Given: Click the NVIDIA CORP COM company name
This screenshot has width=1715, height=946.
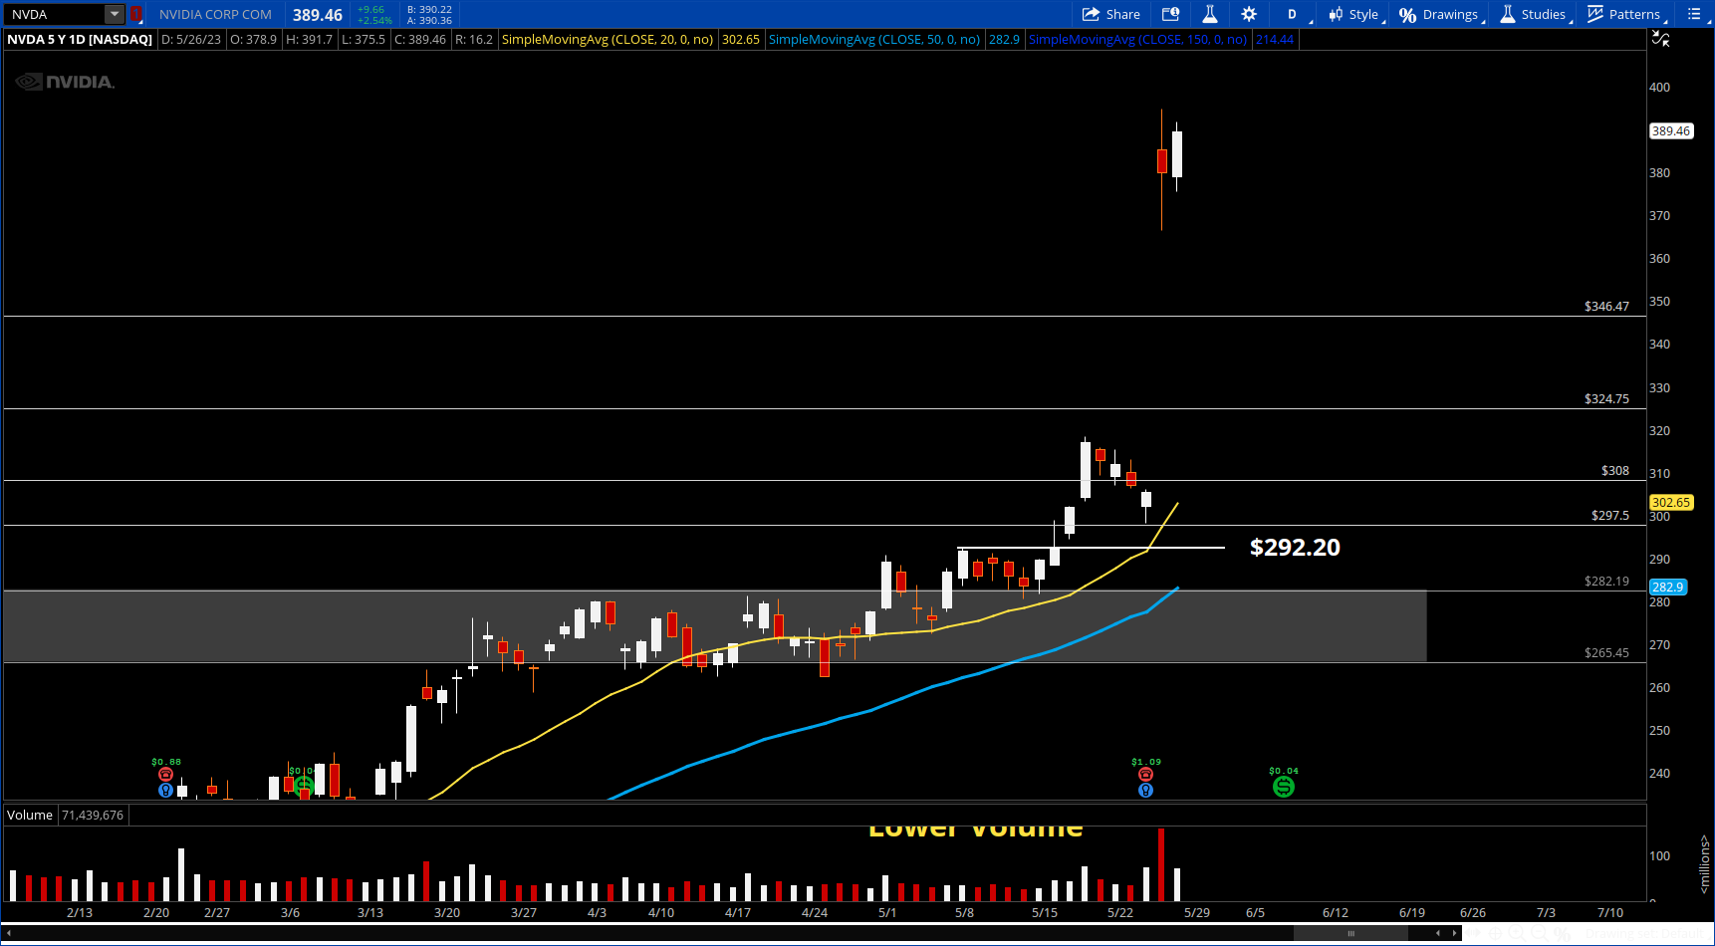Looking at the screenshot, I should click(215, 14).
